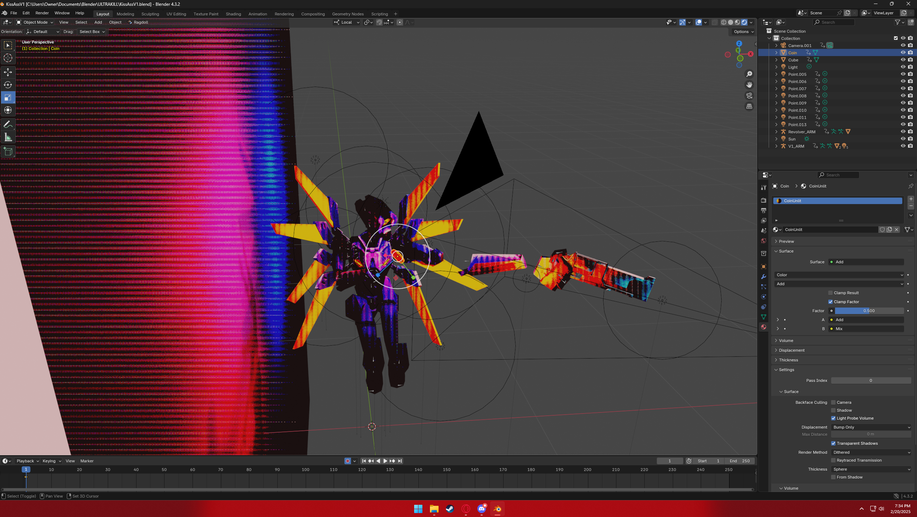Switch to the Shading workspace tab
This screenshot has width=917, height=517.
point(233,14)
